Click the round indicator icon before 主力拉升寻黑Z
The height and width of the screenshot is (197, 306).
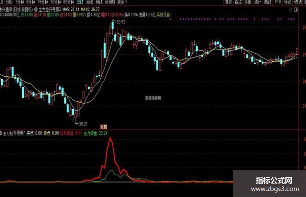point(36,9)
